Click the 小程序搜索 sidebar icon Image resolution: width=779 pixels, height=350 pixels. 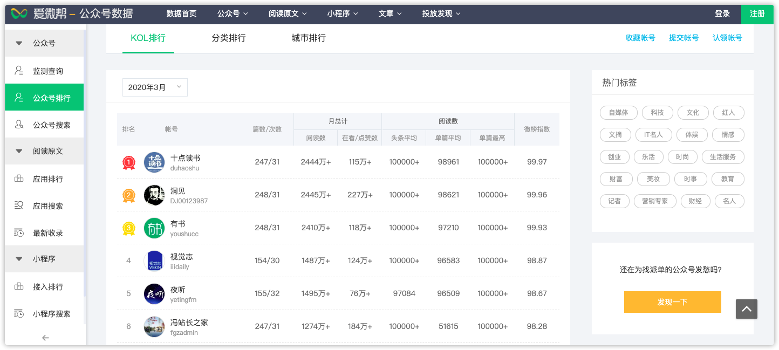click(19, 313)
